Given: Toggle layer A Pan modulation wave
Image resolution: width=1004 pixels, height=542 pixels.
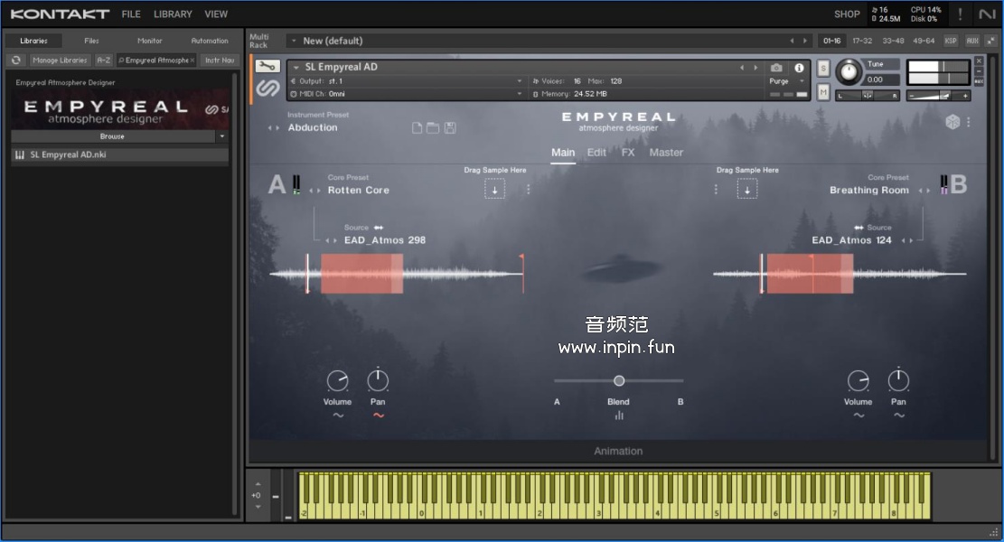Looking at the screenshot, I should [379, 416].
